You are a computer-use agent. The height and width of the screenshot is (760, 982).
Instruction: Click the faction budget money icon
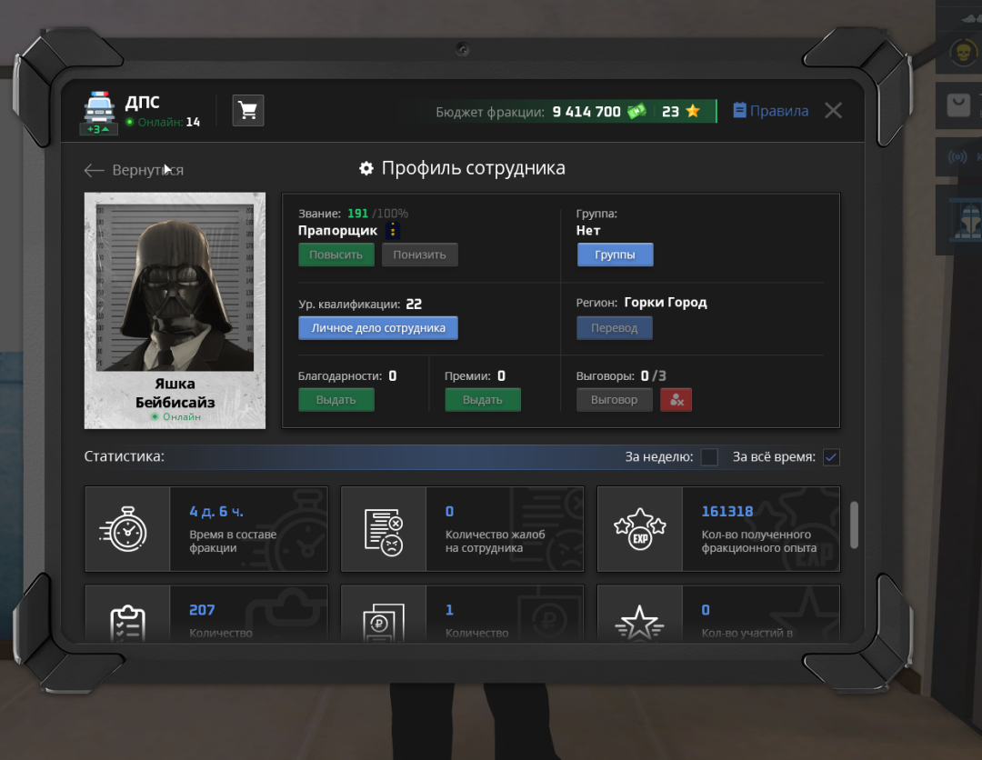pos(636,112)
